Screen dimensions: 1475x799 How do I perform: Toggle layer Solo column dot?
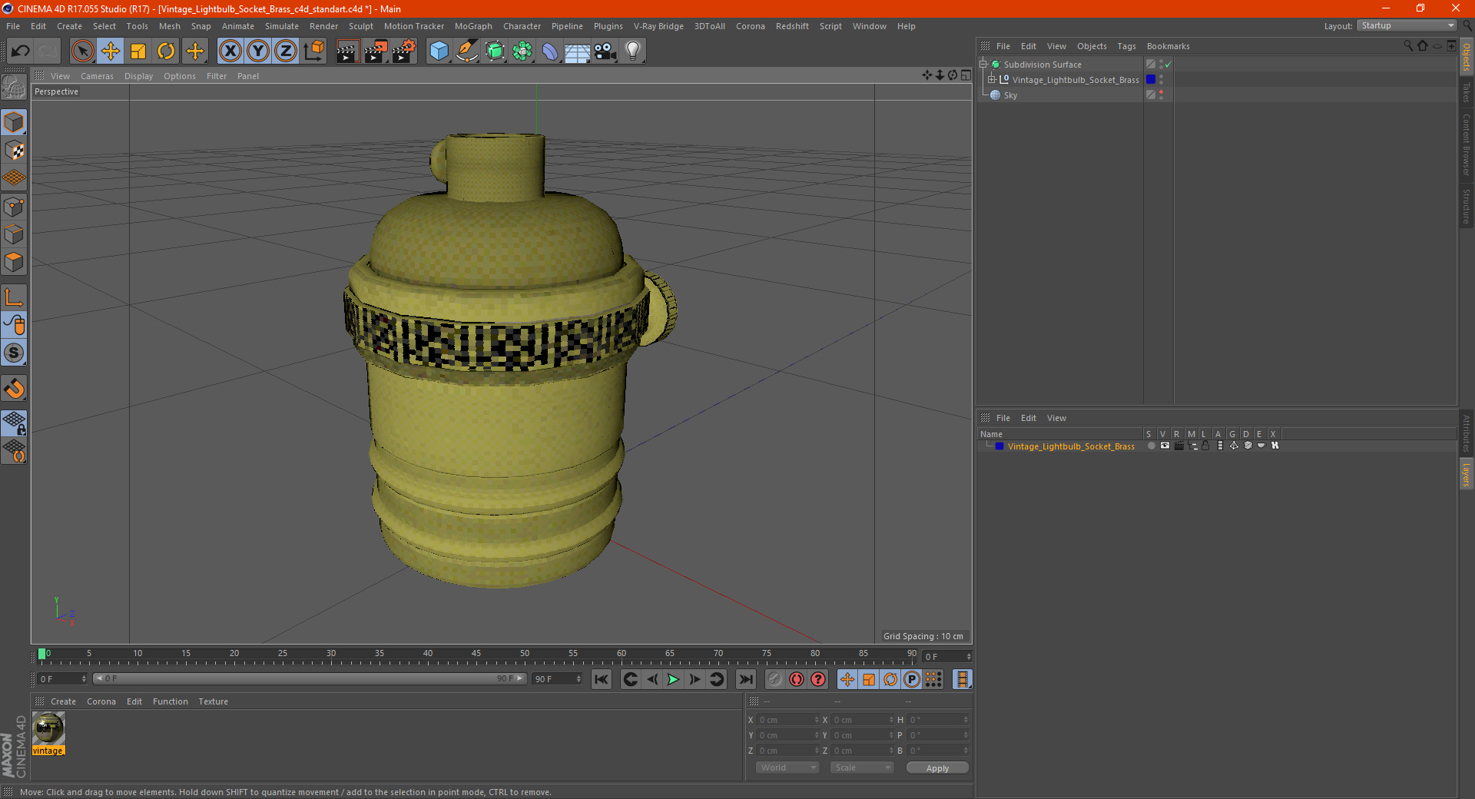(1151, 446)
